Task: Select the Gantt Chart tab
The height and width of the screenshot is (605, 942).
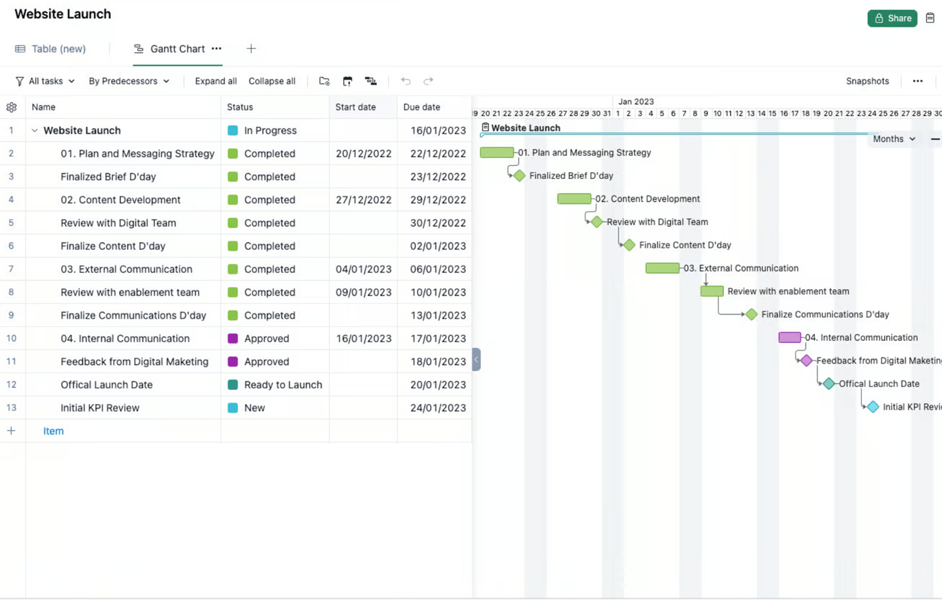Action: click(x=177, y=49)
